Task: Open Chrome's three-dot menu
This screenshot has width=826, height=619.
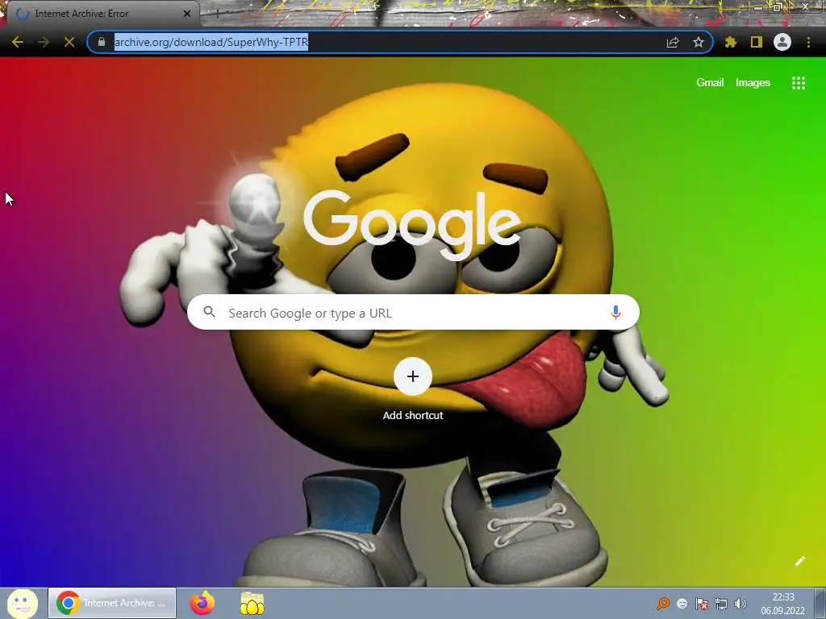Action: point(808,42)
